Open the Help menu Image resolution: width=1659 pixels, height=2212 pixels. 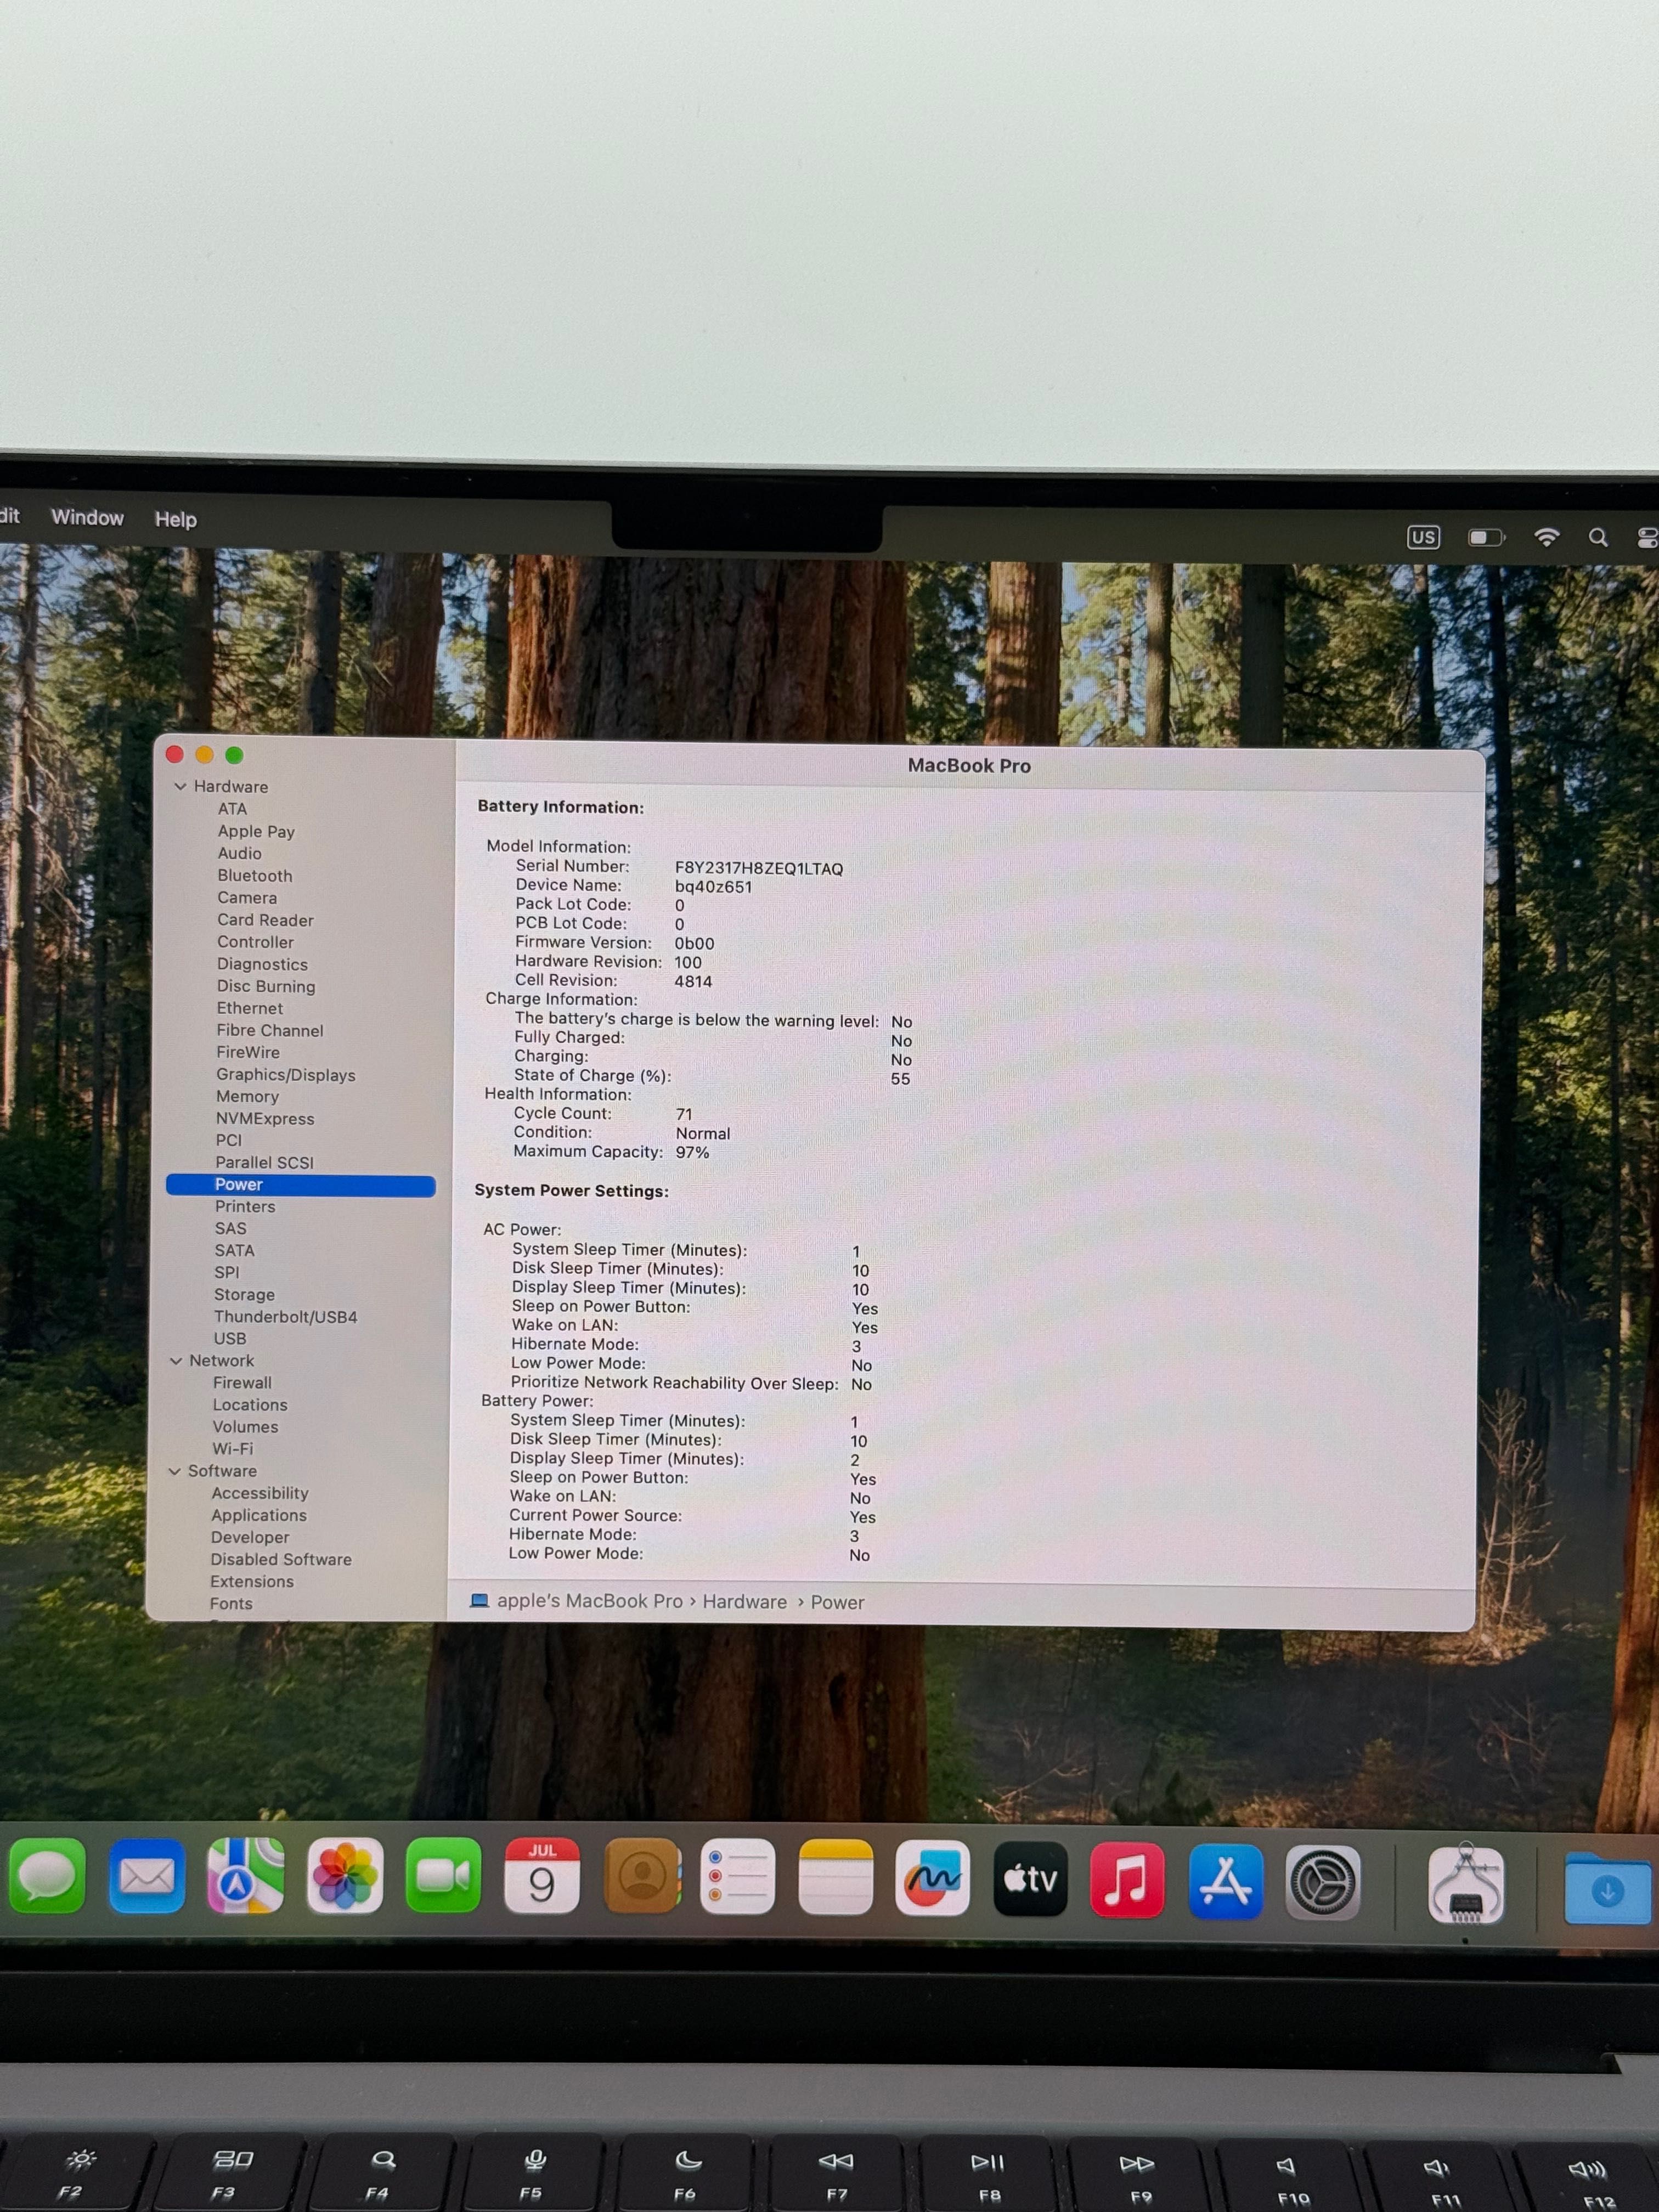[176, 519]
